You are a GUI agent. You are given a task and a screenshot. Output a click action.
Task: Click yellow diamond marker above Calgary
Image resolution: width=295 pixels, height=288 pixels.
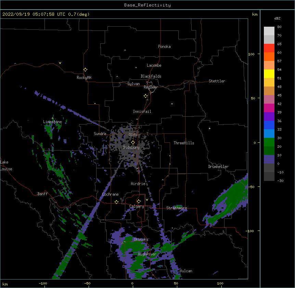[x=139, y=201]
